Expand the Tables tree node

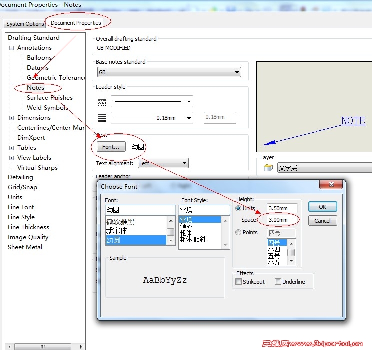pyautogui.click(x=11, y=148)
